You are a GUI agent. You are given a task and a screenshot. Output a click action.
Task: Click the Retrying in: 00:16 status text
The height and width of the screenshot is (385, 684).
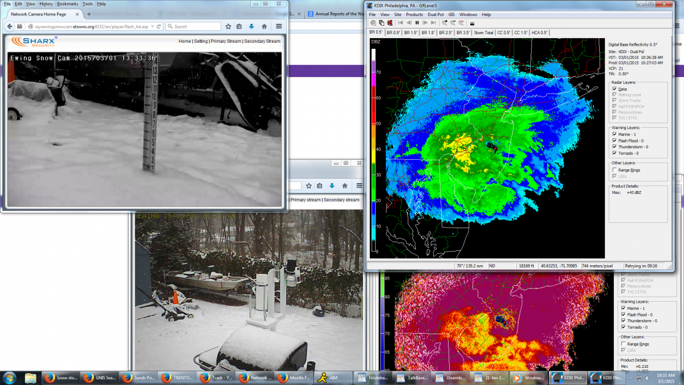[x=641, y=265]
